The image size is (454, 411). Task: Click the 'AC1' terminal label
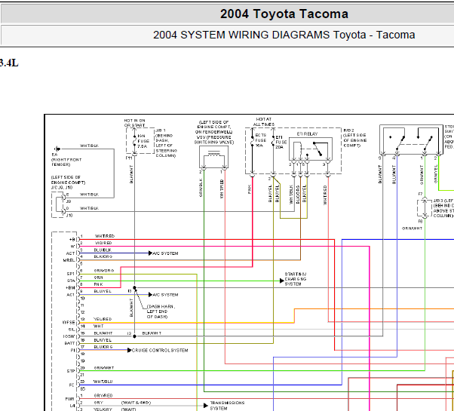click(71, 295)
